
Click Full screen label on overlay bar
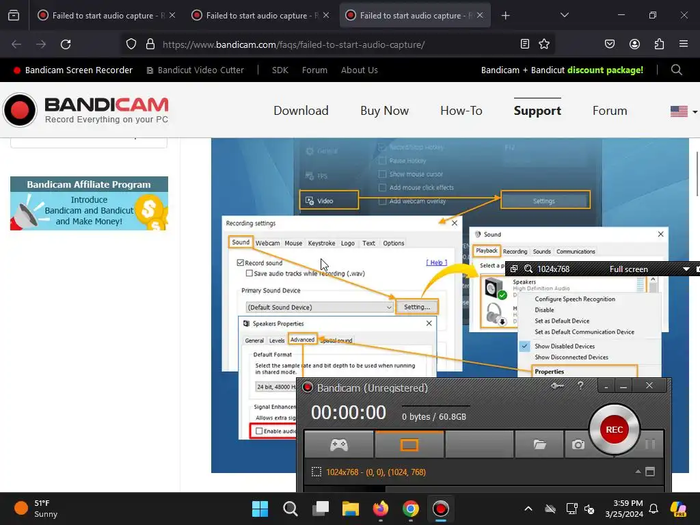pos(629,269)
